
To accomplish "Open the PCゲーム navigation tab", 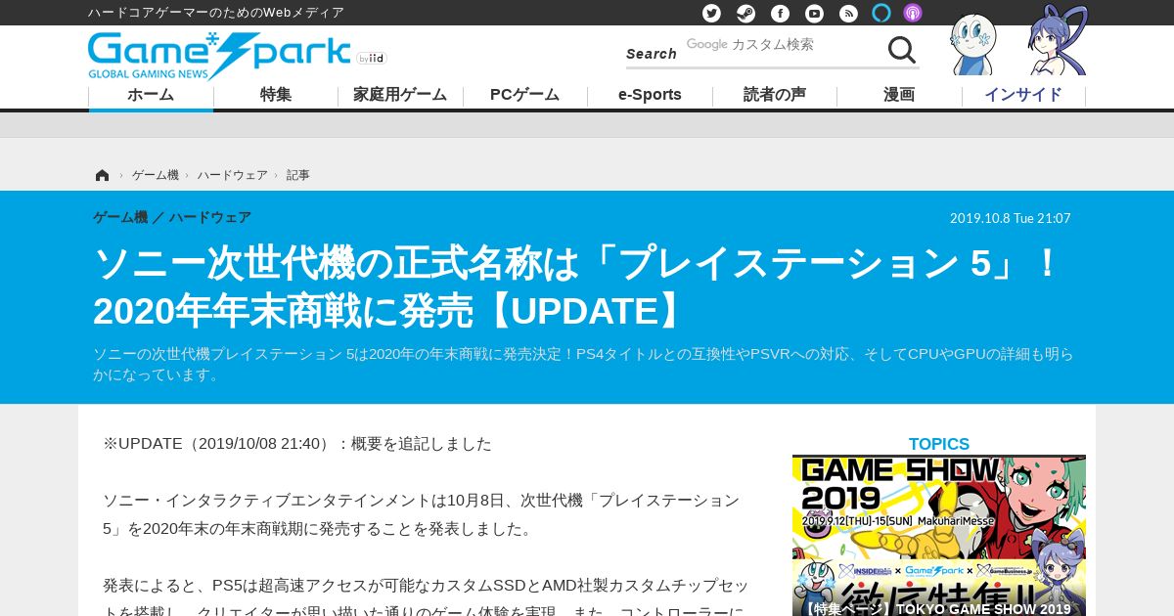I will pos(525,95).
